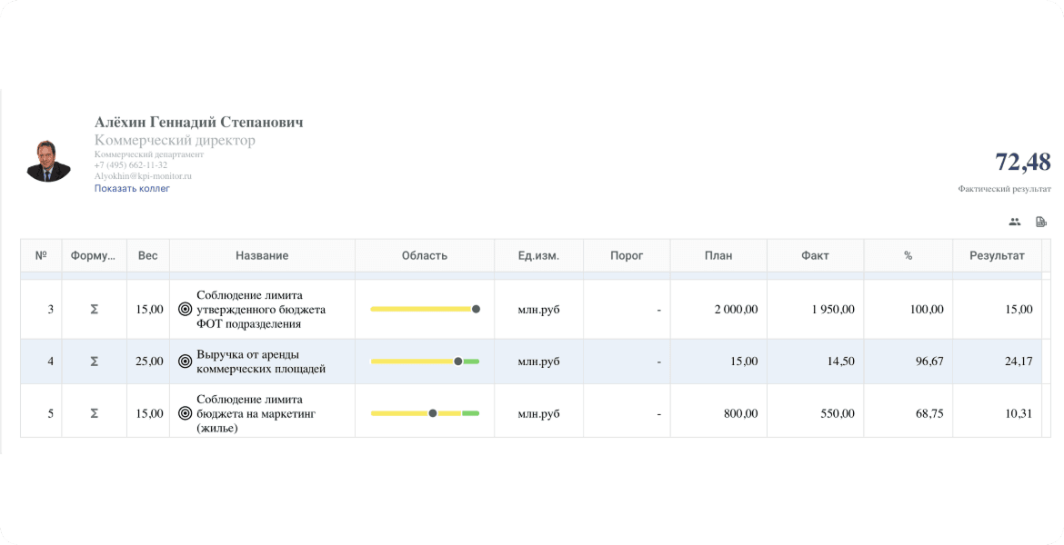1064x545 pixels.
Task: Sort by the "%" column header
Action: point(908,255)
